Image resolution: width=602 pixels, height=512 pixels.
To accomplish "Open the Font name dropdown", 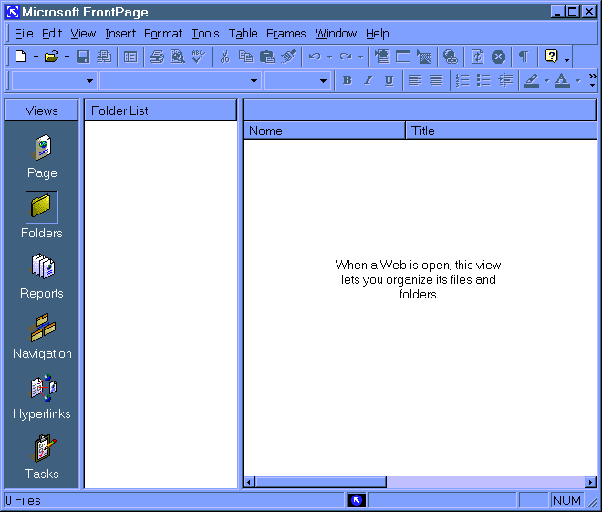I will pyautogui.click(x=254, y=81).
